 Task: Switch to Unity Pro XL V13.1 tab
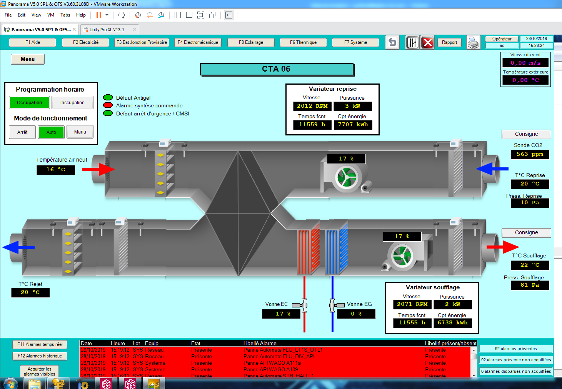(x=107, y=30)
